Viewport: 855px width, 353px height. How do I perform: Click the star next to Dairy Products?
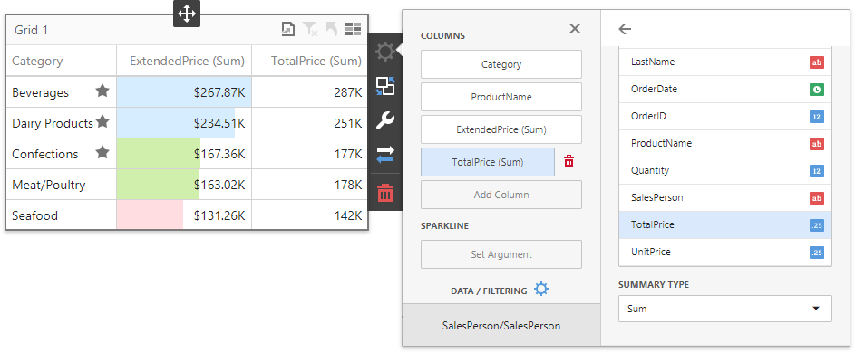102,122
